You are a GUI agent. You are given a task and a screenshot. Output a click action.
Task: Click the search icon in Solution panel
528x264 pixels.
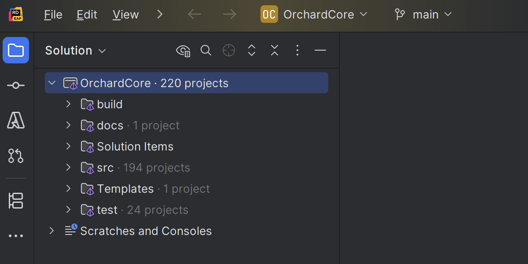(206, 51)
